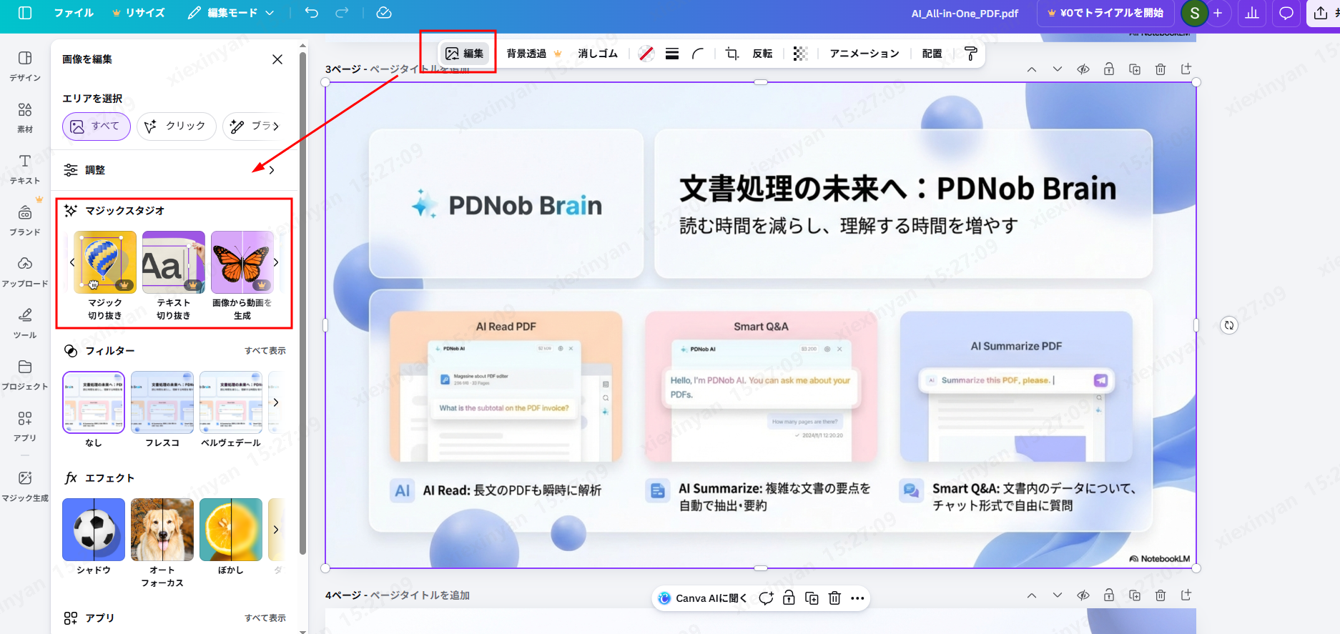Redo the last action
The image size is (1340, 634).
pyautogui.click(x=343, y=13)
